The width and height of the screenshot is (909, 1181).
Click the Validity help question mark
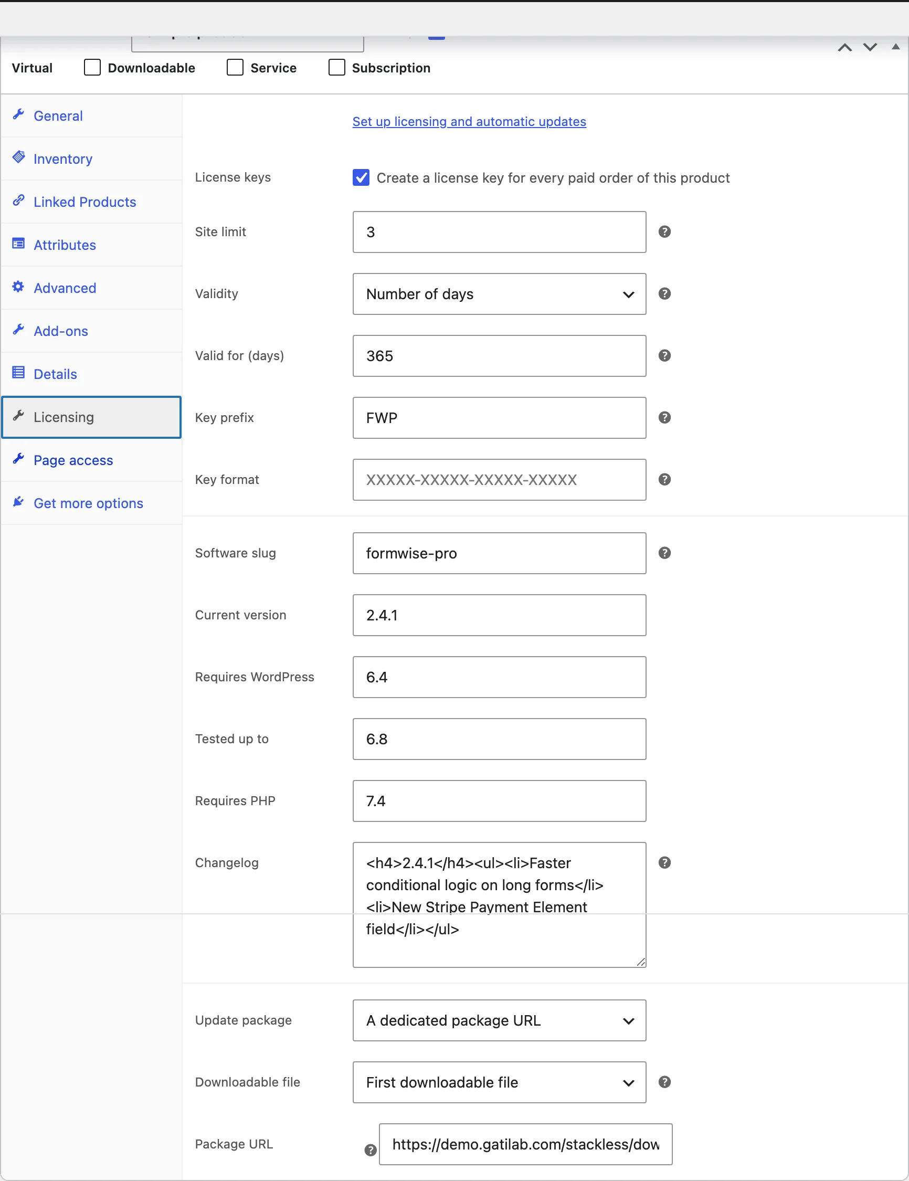tap(664, 293)
